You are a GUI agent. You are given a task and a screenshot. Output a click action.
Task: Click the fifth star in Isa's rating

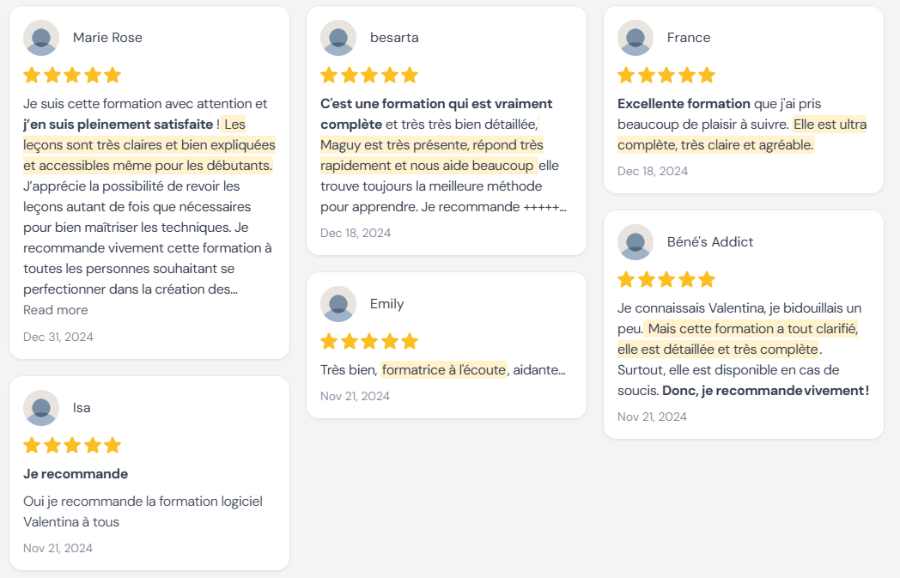(x=112, y=445)
